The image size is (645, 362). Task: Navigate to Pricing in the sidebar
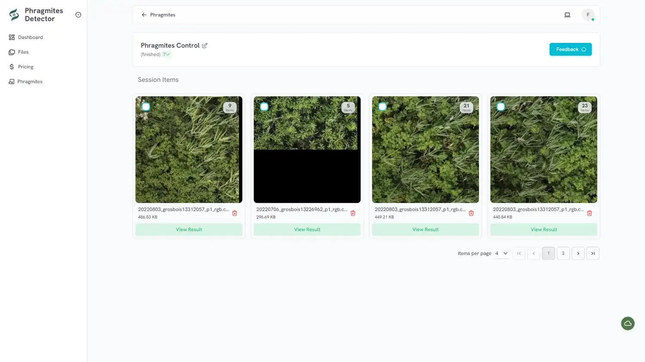(x=25, y=67)
